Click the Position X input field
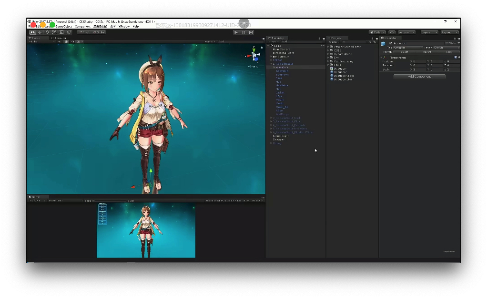This screenshot has width=487, height=298. [x=419, y=61]
